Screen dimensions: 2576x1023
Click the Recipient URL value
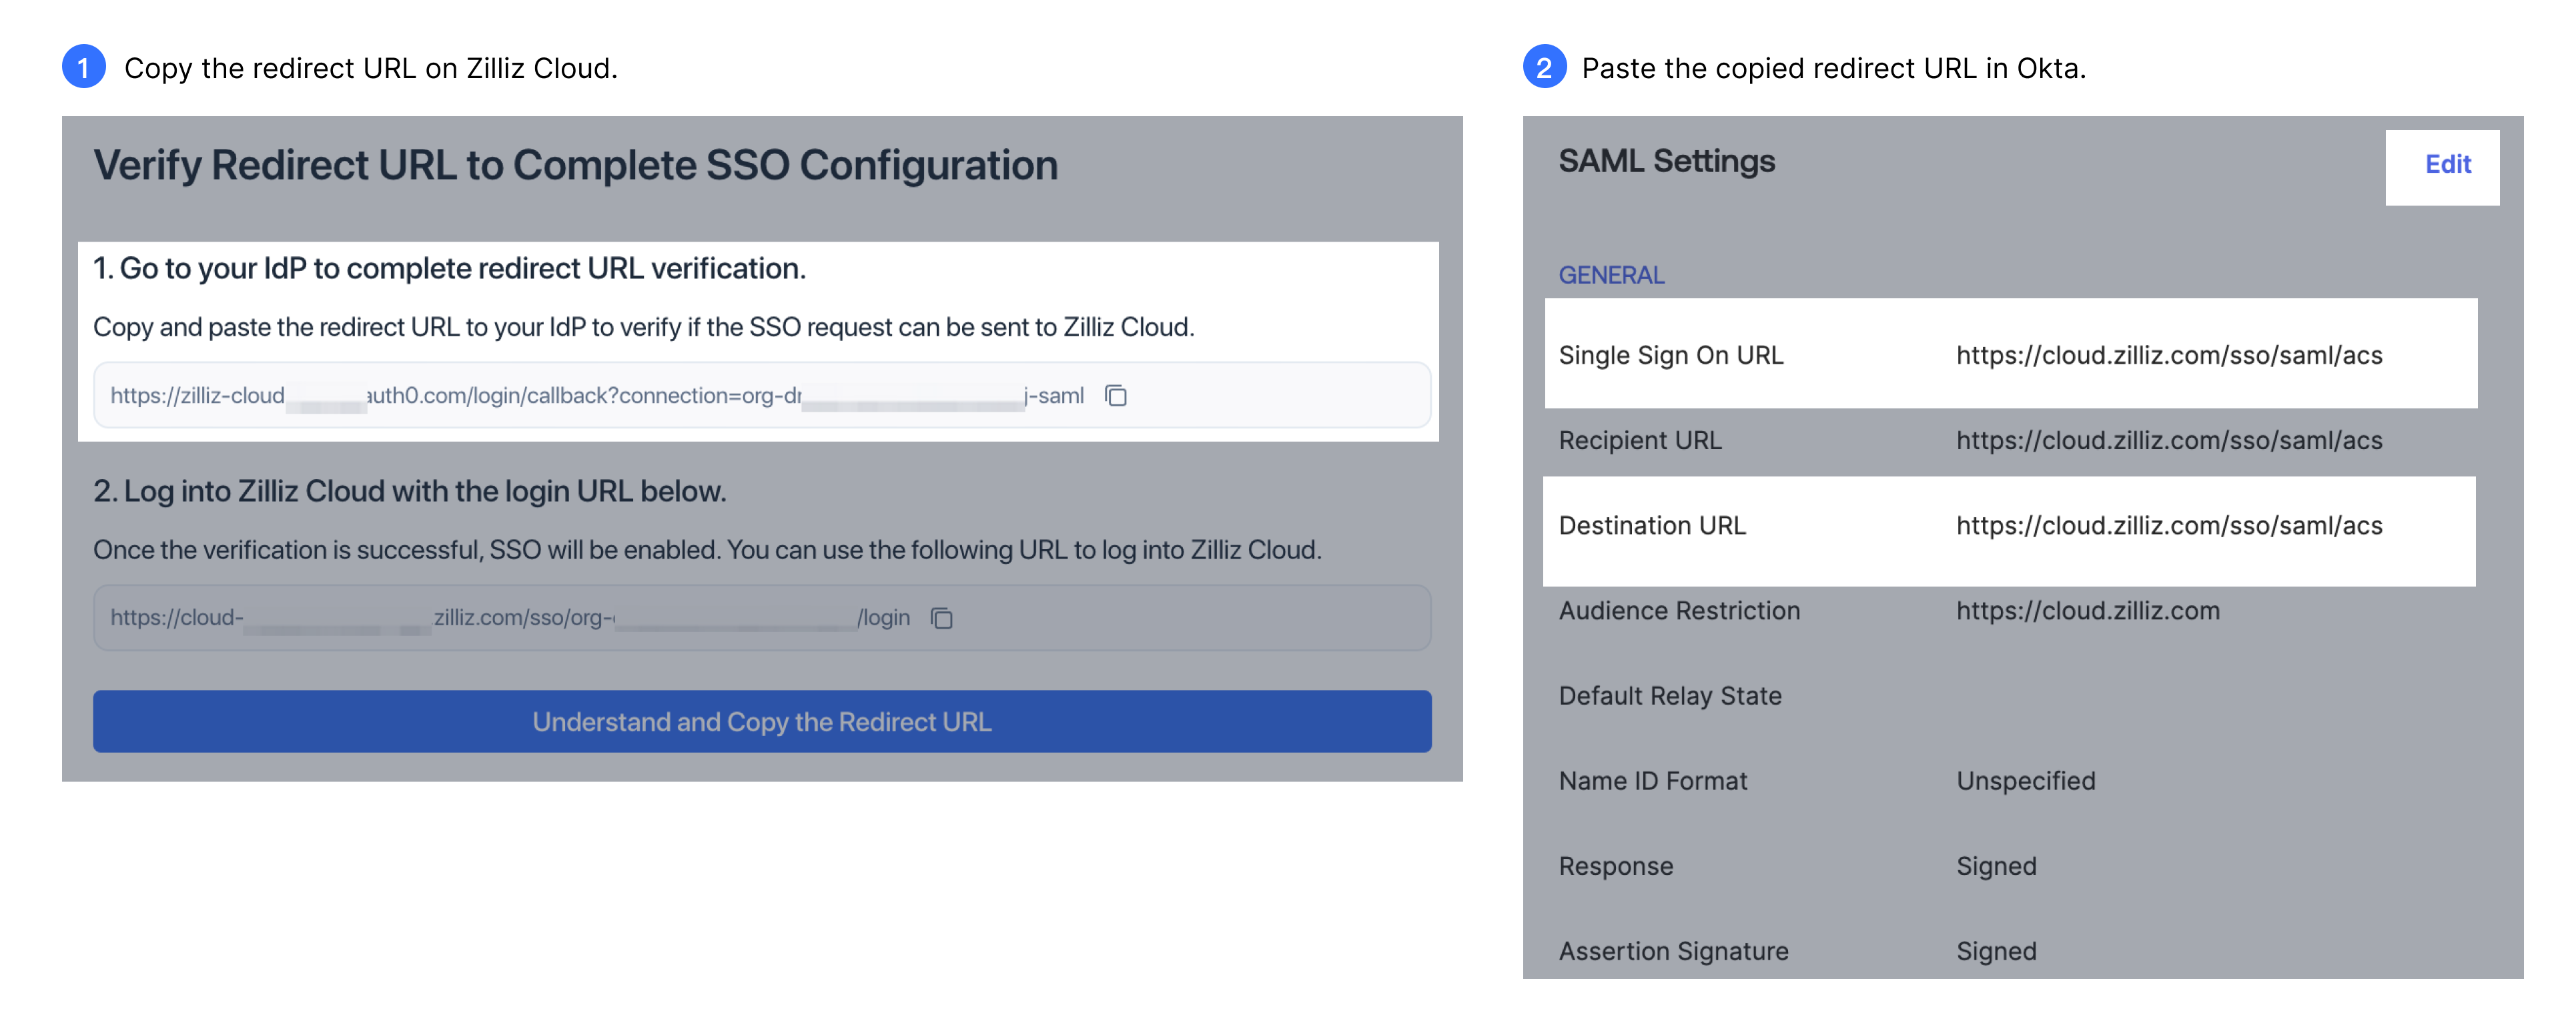pos(2169,440)
